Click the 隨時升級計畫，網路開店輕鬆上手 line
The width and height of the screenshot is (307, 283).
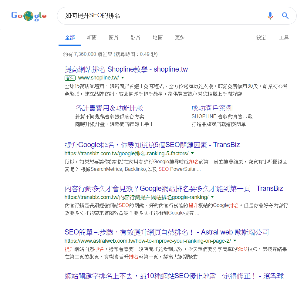[114, 124]
